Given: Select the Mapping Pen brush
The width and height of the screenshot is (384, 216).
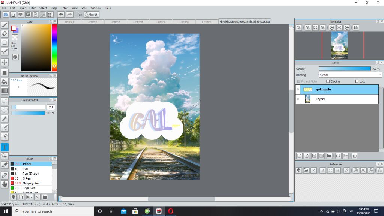Looking at the screenshot, I should (31, 183).
